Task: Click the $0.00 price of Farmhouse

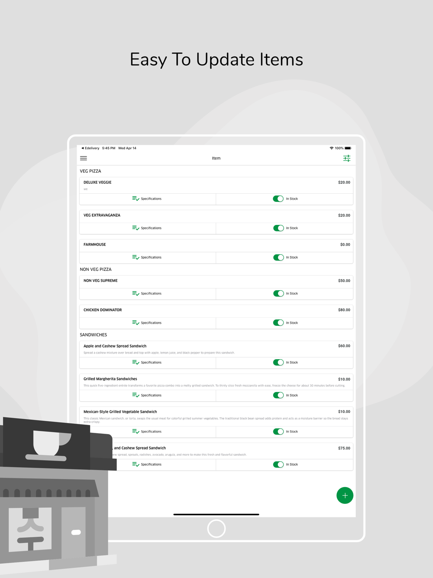Action: click(x=345, y=245)
